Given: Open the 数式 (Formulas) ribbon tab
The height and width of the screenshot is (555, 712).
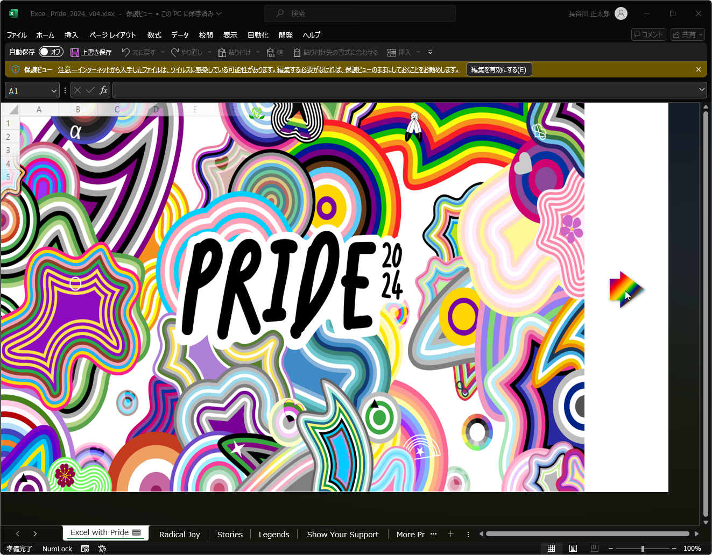Looking at the screenshot, I should [x=154, y=35].
